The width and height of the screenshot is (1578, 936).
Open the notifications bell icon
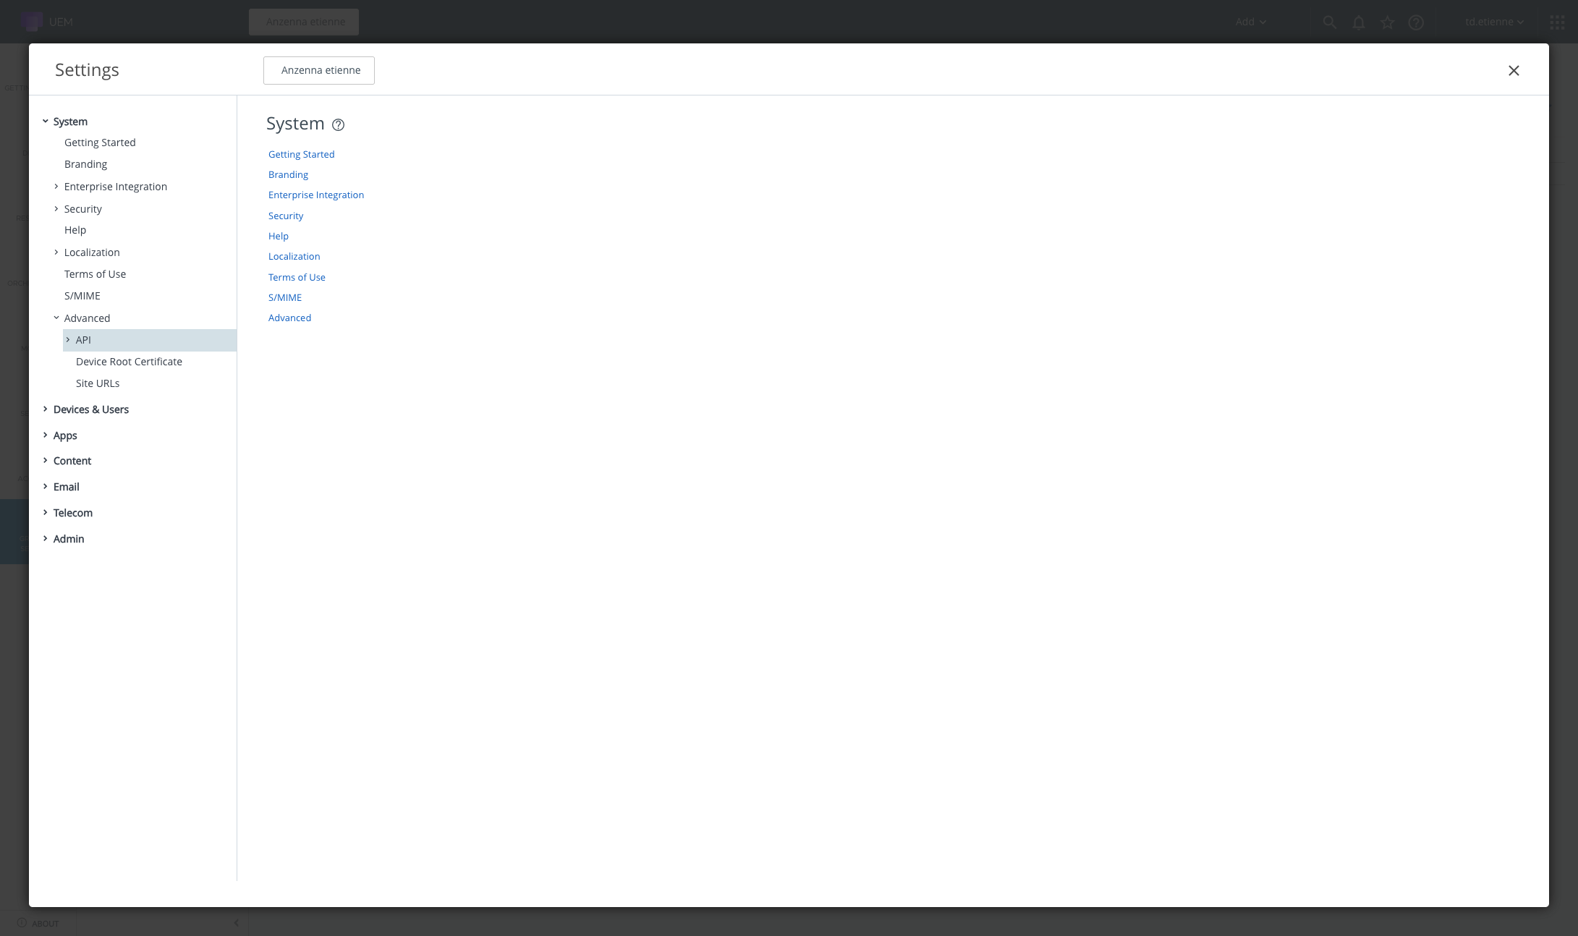tap(1358, 22)
